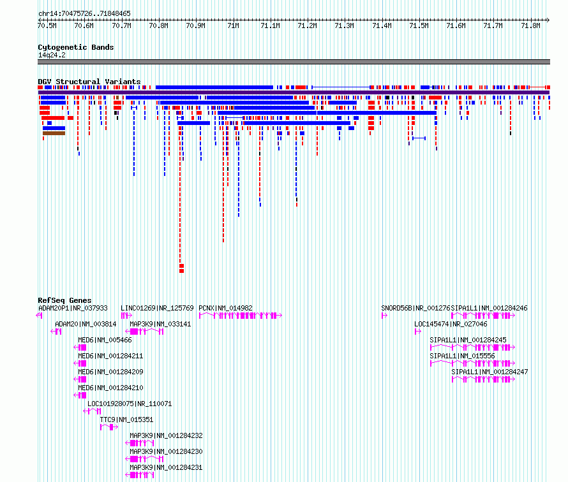The width and height of the screenshot is (568, 482).
Task: Open the MAP3K9|NM_001284230 gene label
Action: coord(166,451)
